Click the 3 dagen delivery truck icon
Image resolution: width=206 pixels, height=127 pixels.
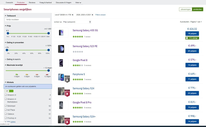pos(17,74)
